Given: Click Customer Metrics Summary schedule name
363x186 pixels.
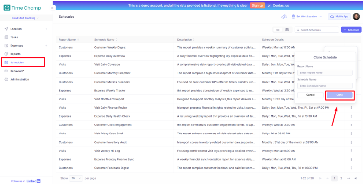Looking at the screenshot, I should click(x=112, y=82).
